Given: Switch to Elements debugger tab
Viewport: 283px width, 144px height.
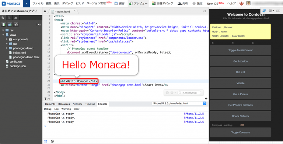Looking at the screenshot, I should point(50,104).
